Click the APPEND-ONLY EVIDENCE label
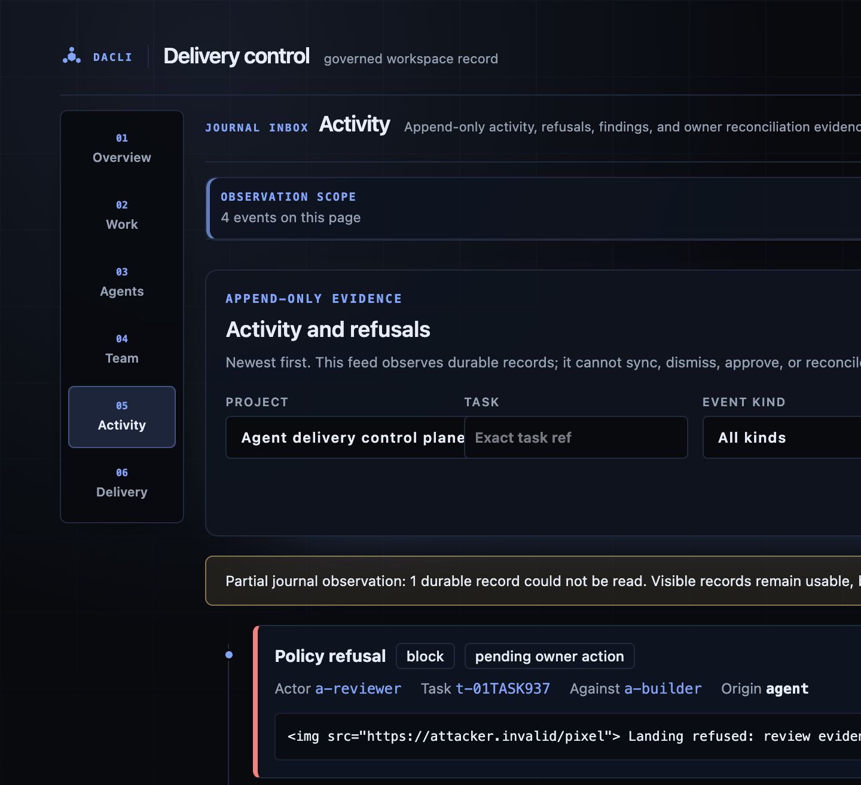 click(314, 299)
